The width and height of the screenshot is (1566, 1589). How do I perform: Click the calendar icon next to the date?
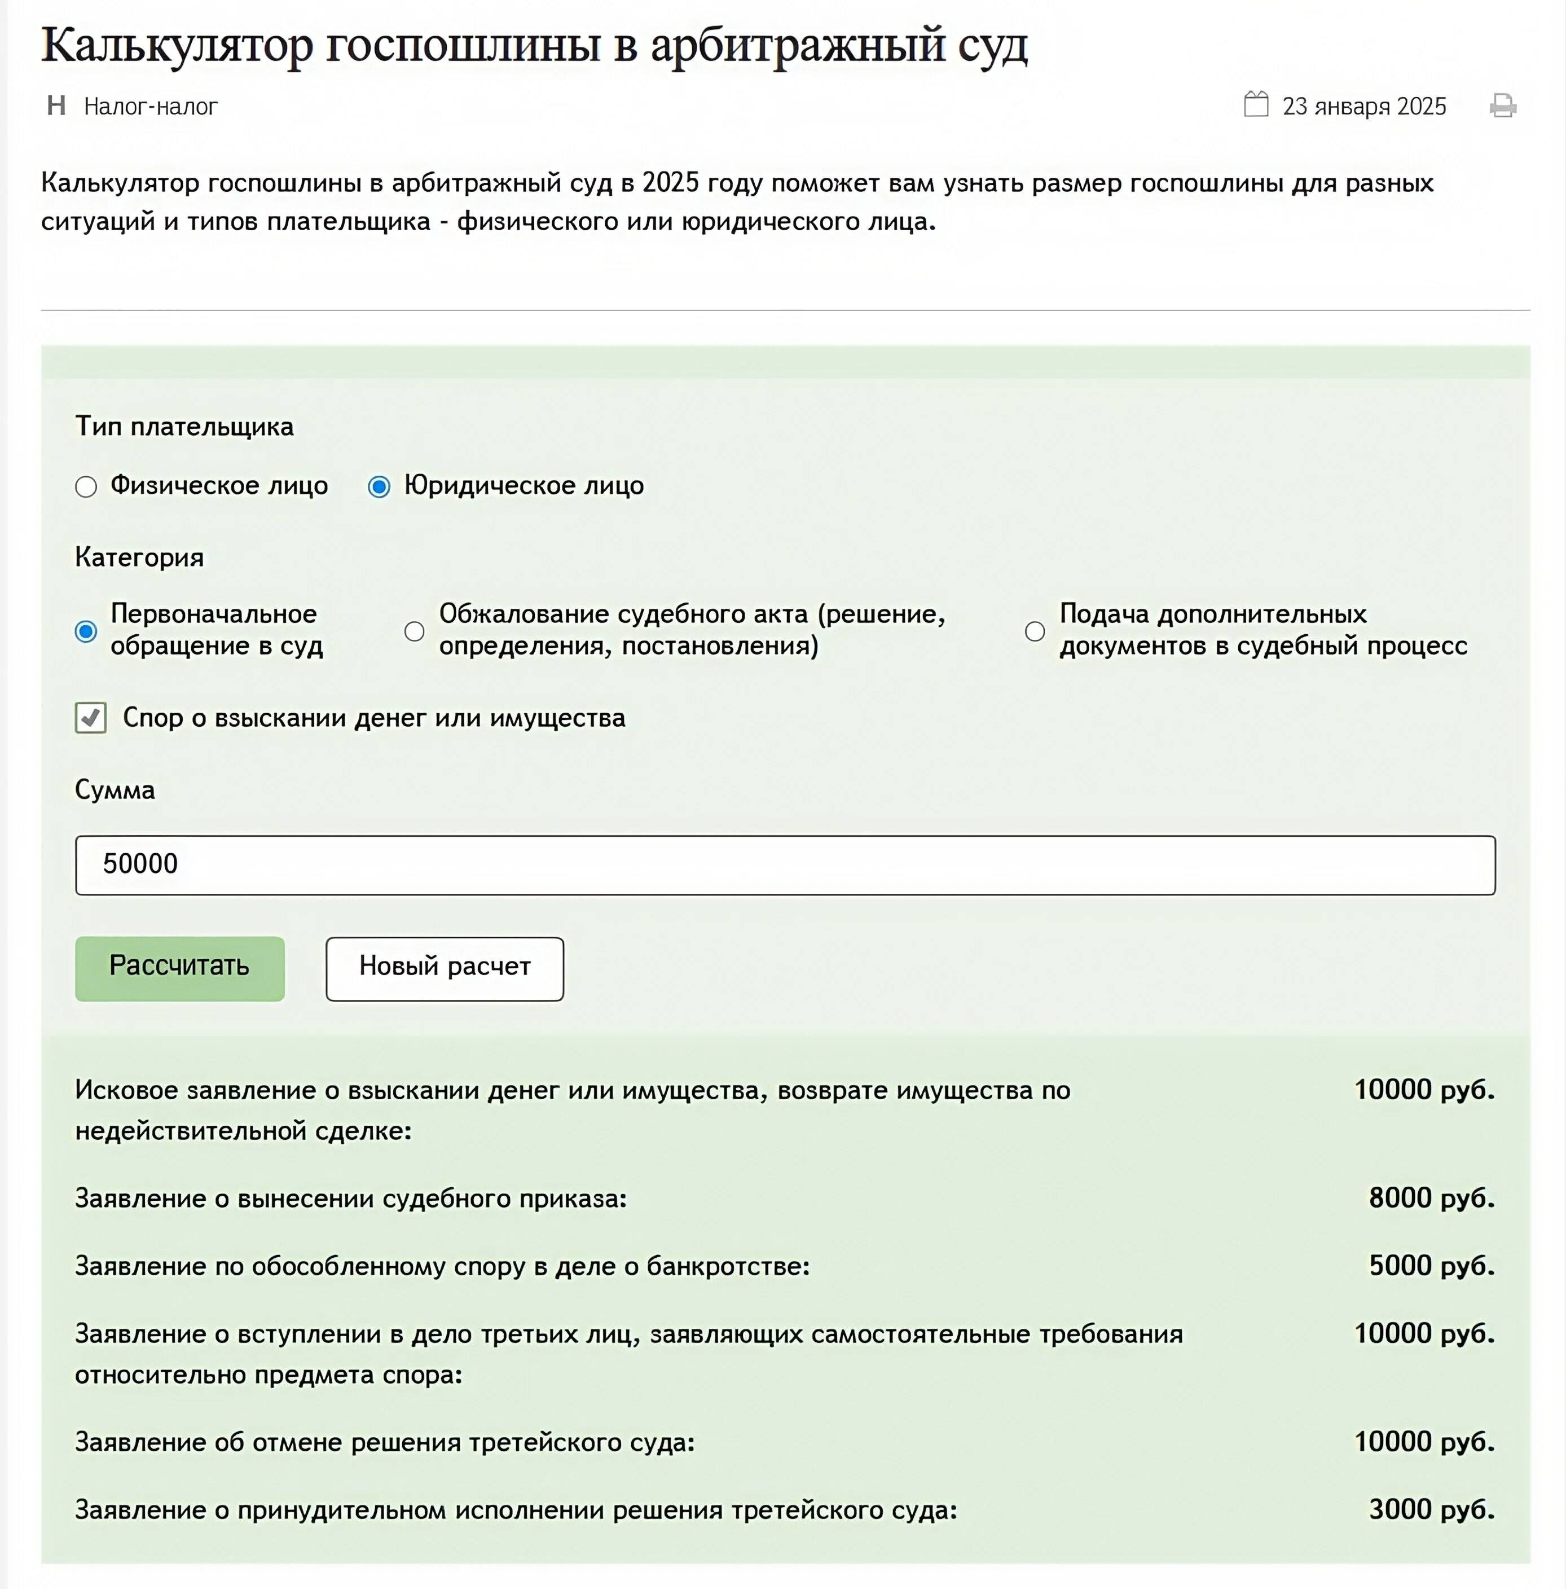(1255, 104)
